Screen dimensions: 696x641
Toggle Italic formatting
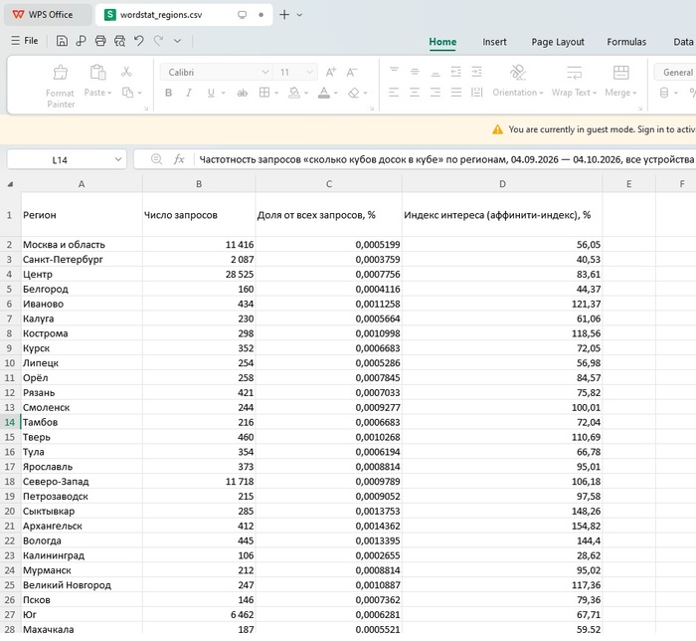189,93
